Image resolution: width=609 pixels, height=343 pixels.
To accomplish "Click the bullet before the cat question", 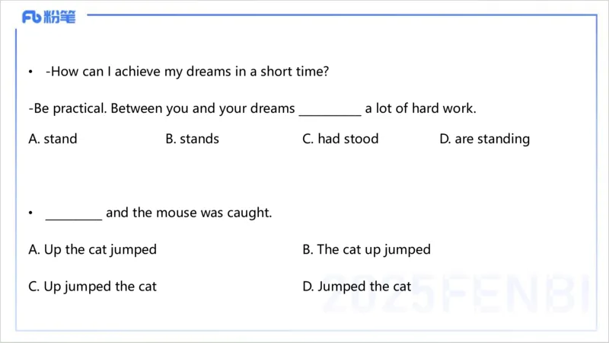I will coord(30,213).
